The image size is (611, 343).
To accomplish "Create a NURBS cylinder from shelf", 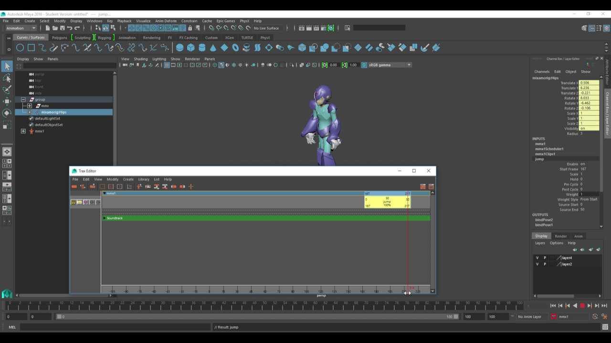I will [202, 48].
